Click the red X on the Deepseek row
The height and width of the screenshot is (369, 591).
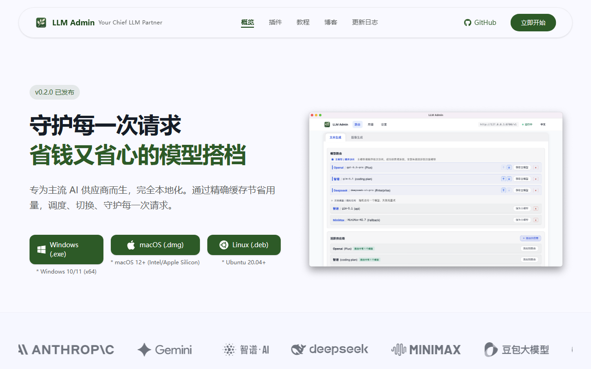[x=536, y=190]
